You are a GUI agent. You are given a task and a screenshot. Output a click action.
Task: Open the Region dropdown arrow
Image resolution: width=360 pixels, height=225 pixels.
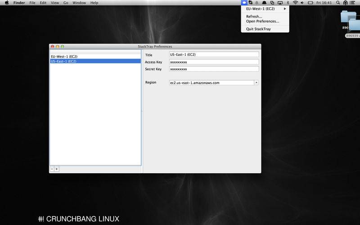coord(256,83)
